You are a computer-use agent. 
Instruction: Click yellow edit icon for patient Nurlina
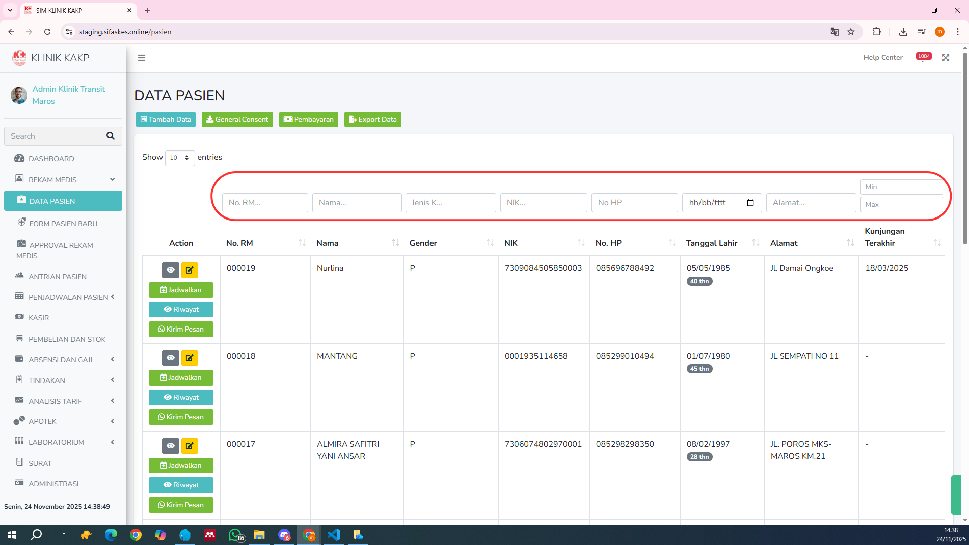tap(190, 270)
